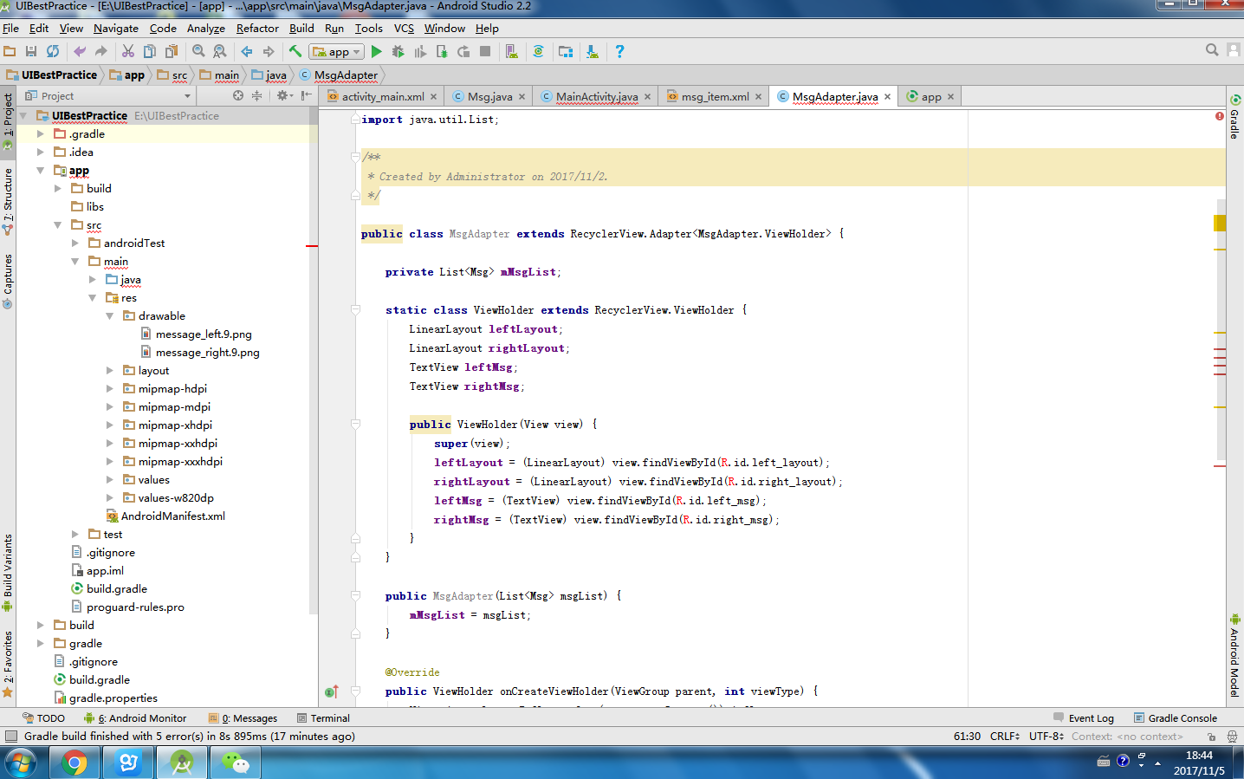
Task: Close the Msg.java editor tab
Action: [522, 97]
